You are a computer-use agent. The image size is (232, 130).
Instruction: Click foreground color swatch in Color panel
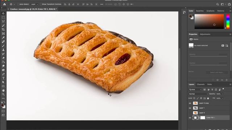pos(190,16)
